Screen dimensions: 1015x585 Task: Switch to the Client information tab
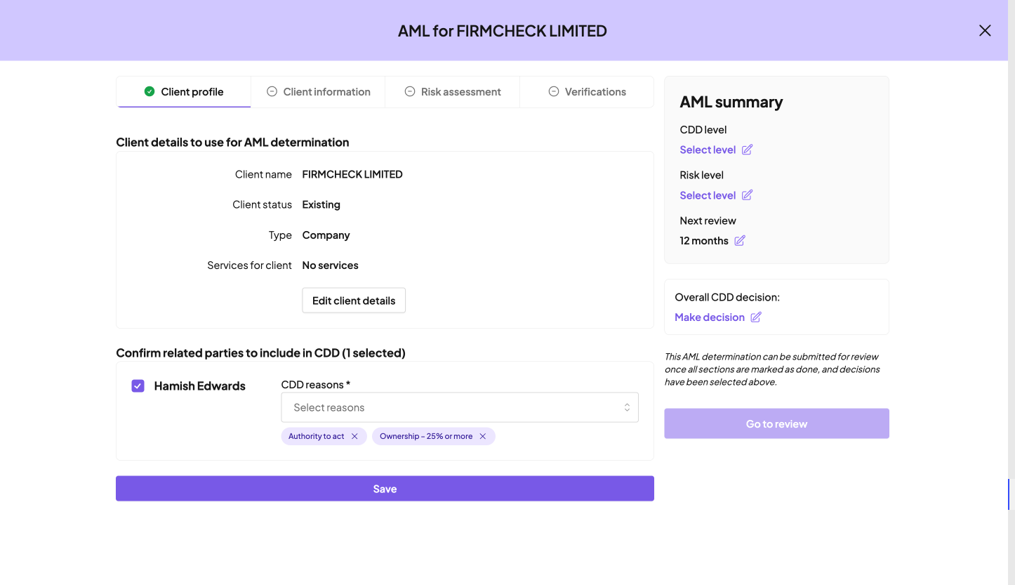click(x=319, y=92)
